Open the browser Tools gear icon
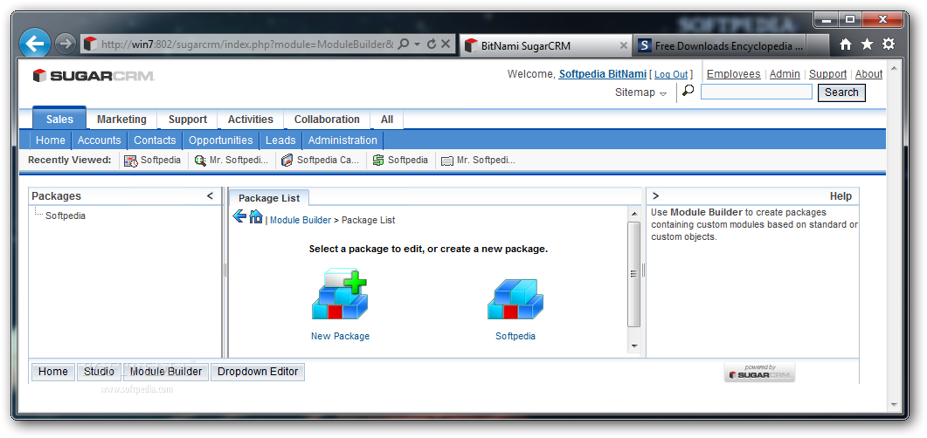Screen dimensions: 927x438 (889, 44)
